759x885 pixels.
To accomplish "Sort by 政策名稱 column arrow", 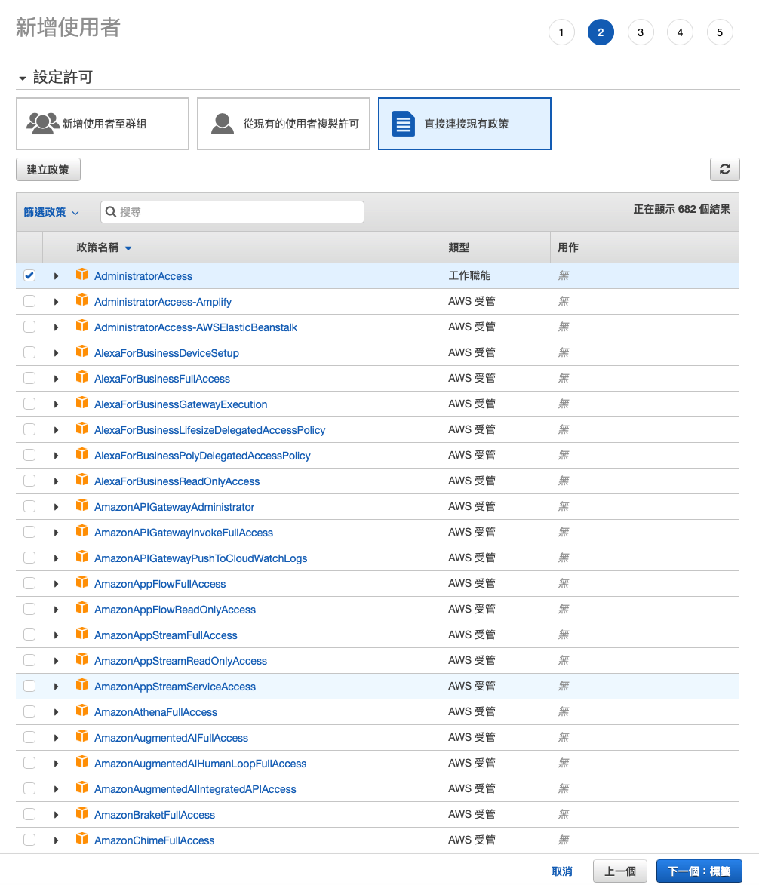I will coord(128,248).
